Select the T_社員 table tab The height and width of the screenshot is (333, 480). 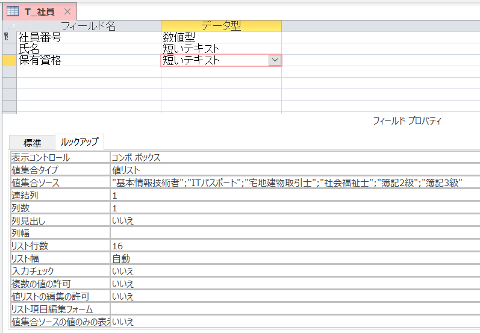pyautogui.click(x=40, y=11)
